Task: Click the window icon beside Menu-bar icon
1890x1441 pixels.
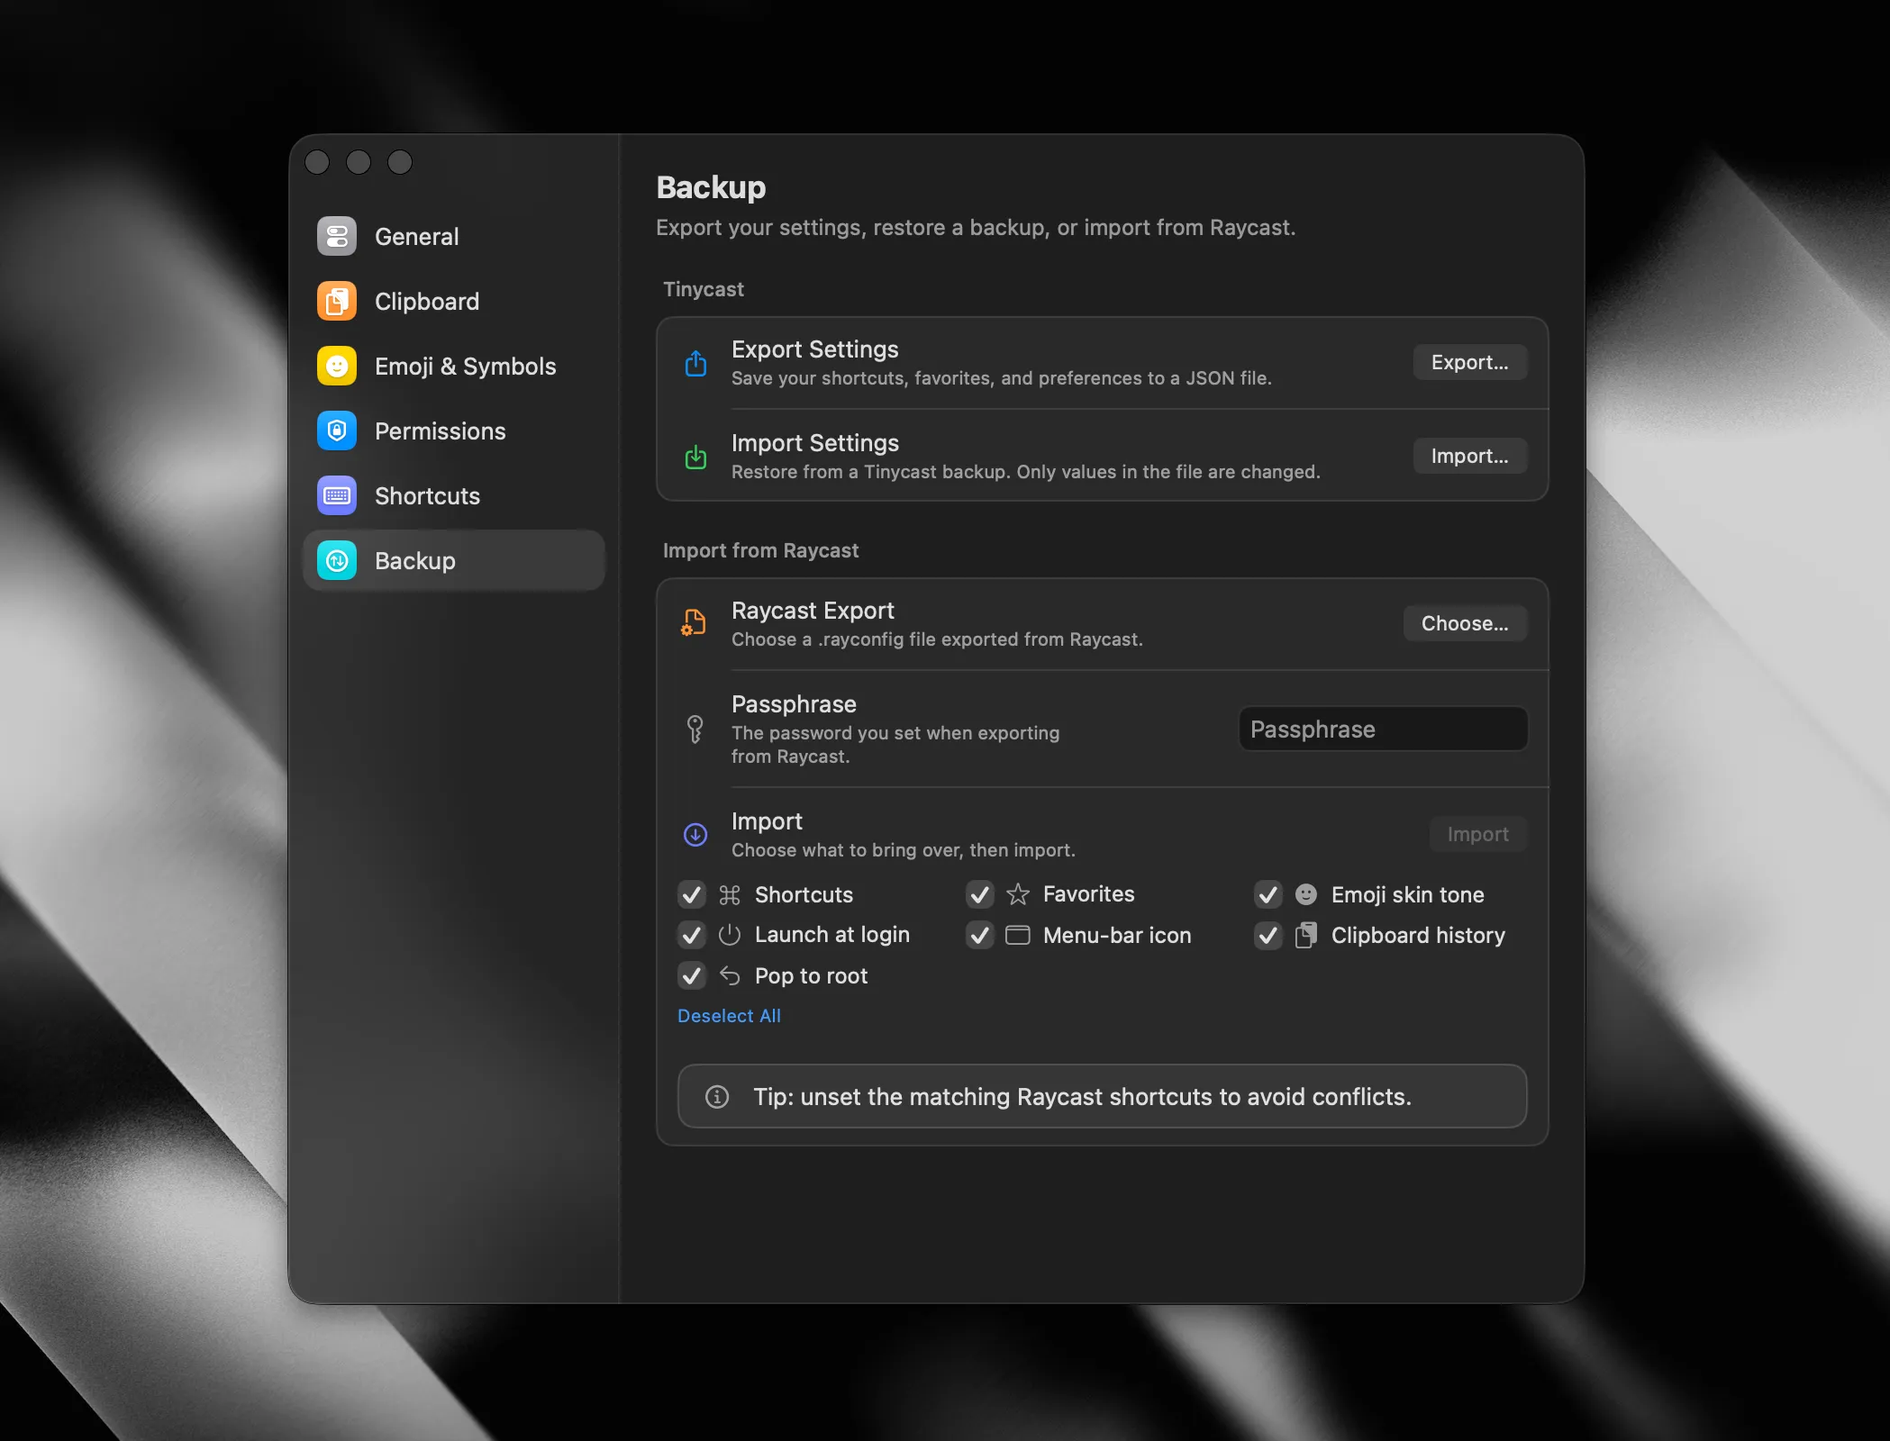Action: click(1018, 936)
